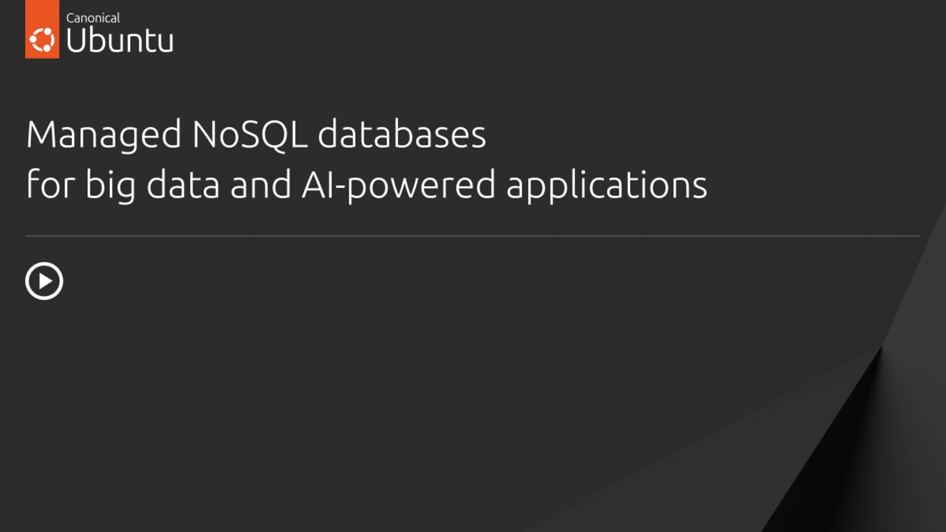Click the horizontal divider line under title

click(473, 236)
